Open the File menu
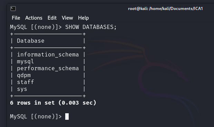This screenshot has width=214, height=127. 16,18
